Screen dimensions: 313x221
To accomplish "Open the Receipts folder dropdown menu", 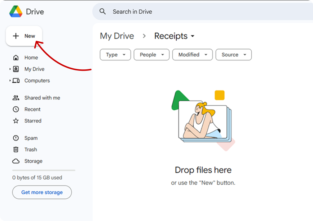I will 193,36.
